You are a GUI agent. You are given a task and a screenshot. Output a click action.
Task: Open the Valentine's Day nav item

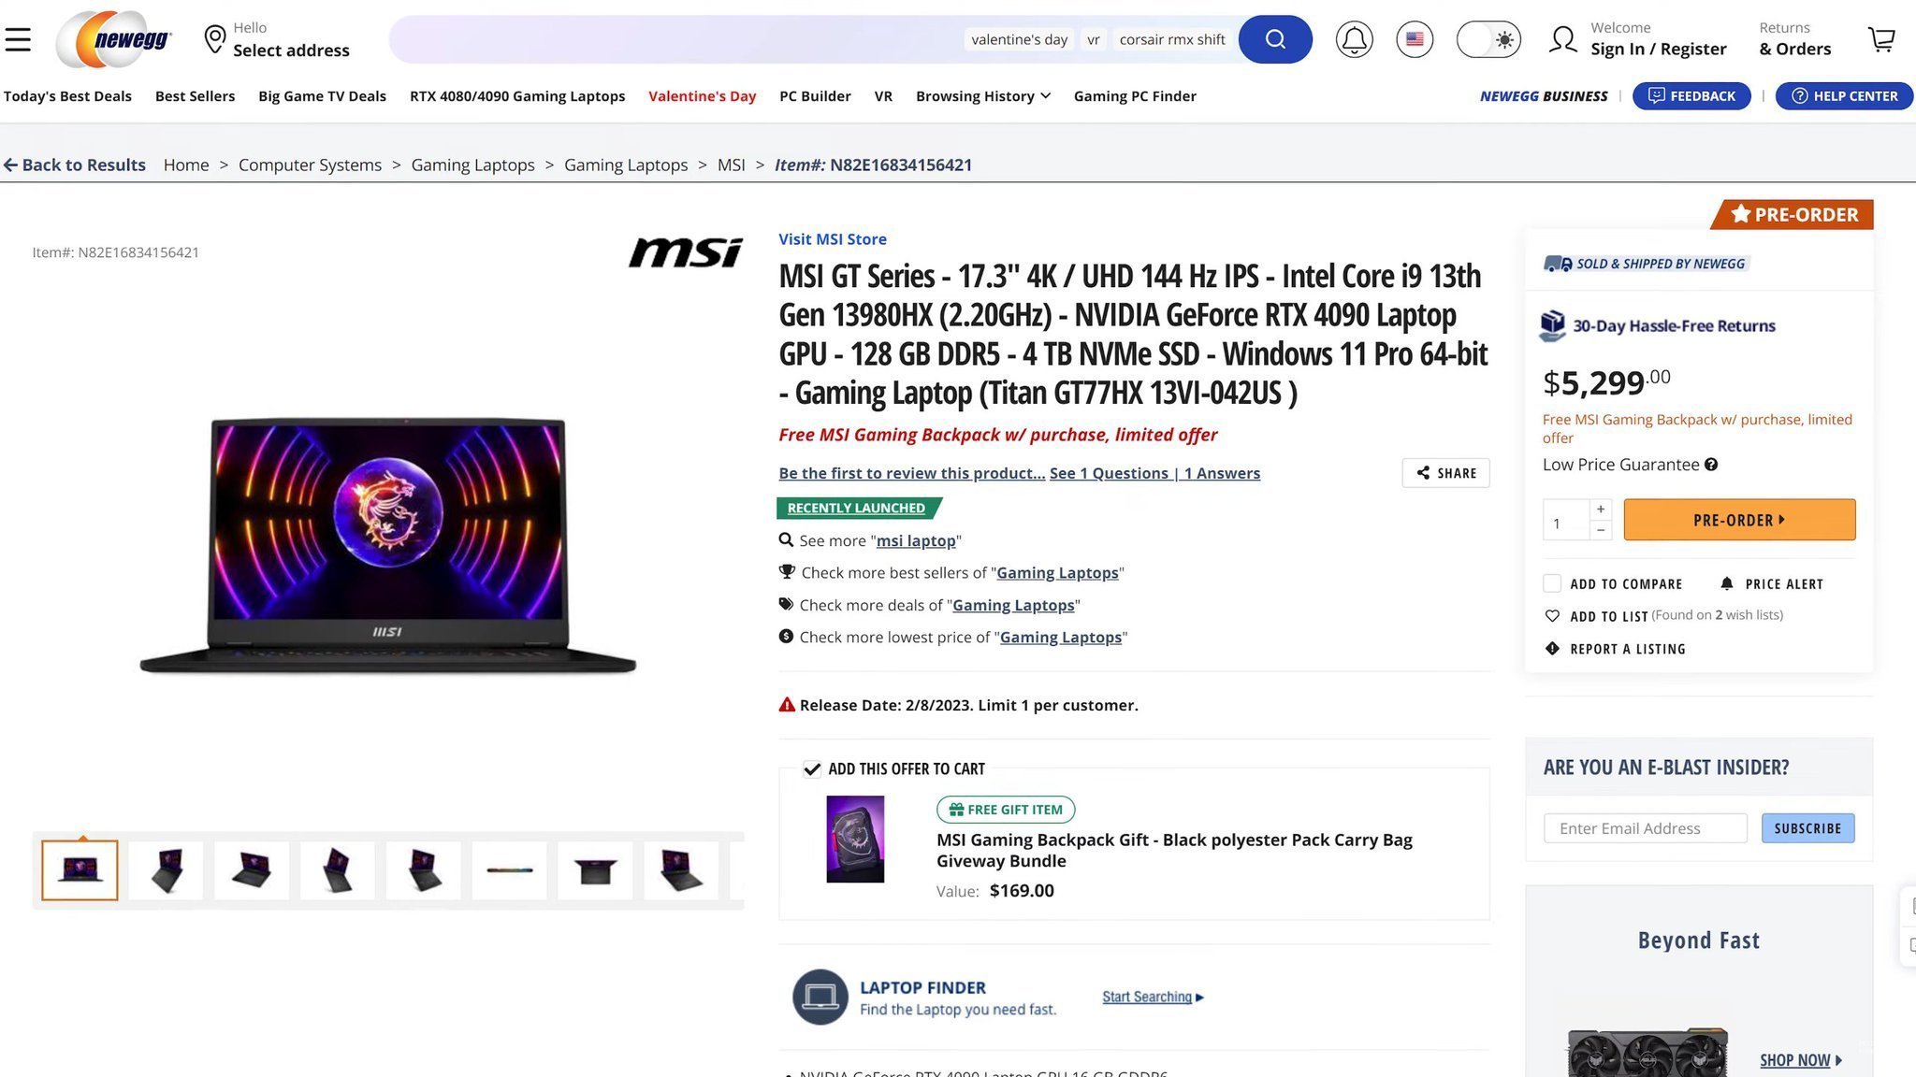click(702, 96)
